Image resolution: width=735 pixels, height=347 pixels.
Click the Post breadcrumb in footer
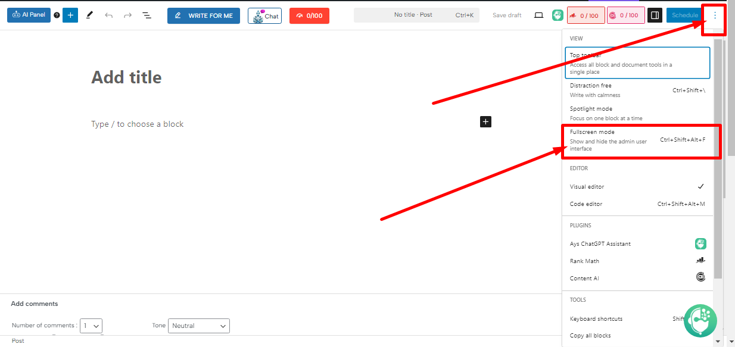(18, 341)
